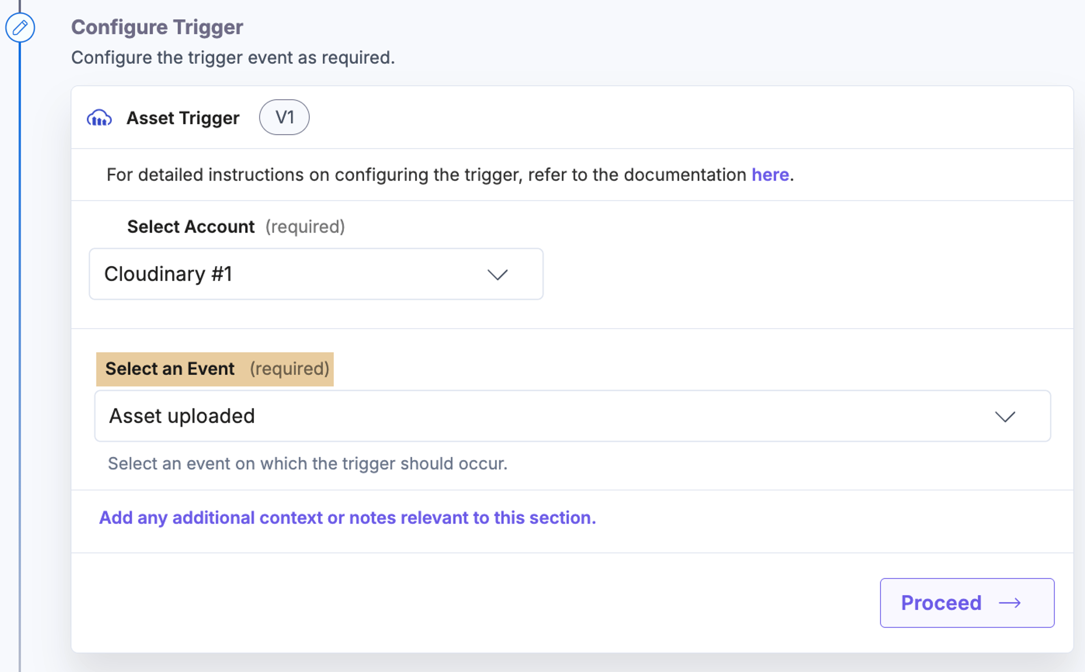The height and width of the screenshot is (672, 1085).
Task: Click the Cloudinary cloud logo icon
Action: [99, 118]
